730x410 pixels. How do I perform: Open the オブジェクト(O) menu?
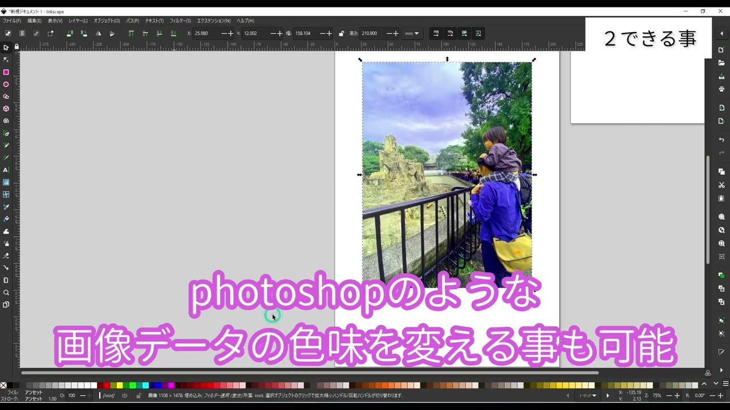pos(107,20)
